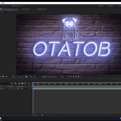Open the Help menu
This screenshot has height=121, width=121.
3,3
